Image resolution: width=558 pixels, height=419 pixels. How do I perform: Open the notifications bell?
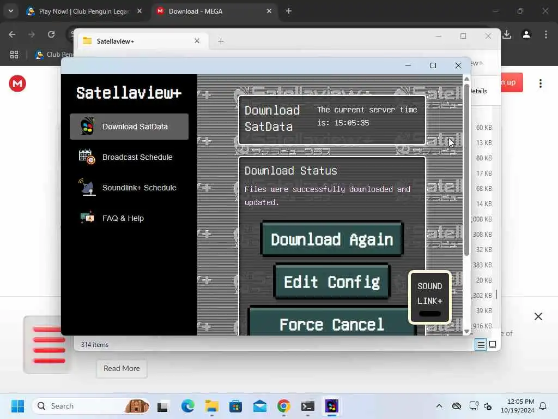[543, 406]
